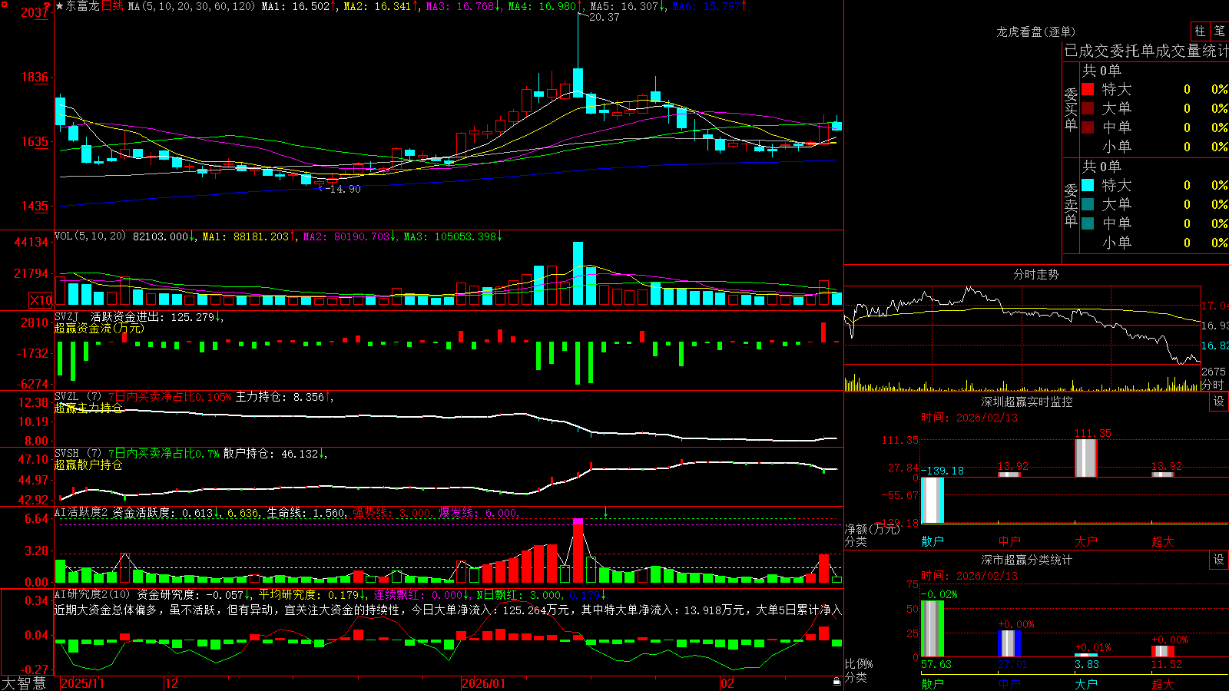This screenshot has width=1229, height=691.
Task: Click the 超赢主力持仓 legend text
Action: point(88,408)
